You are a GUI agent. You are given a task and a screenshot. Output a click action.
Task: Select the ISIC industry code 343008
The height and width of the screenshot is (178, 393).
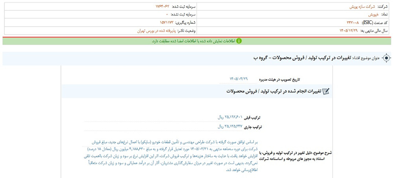(x=353, y=23)
